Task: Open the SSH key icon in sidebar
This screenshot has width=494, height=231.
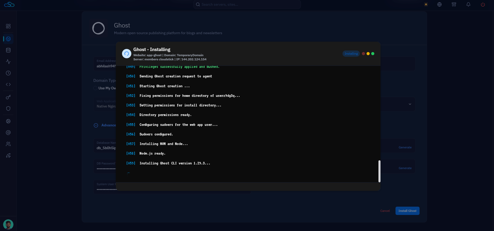Action: coord(8,97)
